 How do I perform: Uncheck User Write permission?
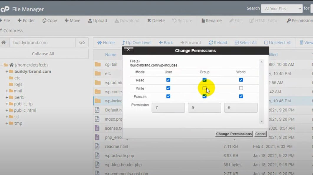[x=168, y=88]
